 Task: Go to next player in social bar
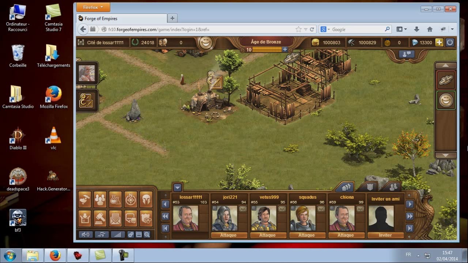(410, 205)
